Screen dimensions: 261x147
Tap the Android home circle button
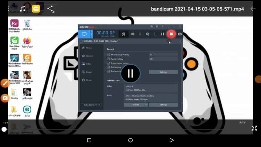coord(130,140)
